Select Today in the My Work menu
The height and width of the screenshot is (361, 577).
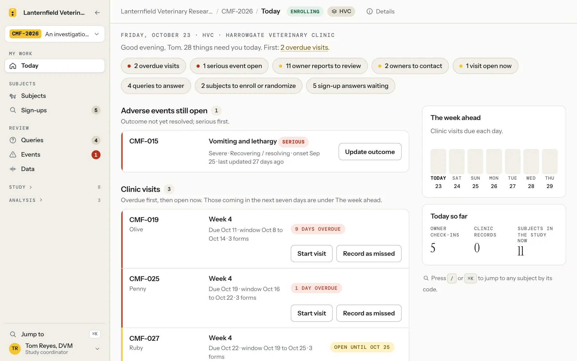pos(55,66)
